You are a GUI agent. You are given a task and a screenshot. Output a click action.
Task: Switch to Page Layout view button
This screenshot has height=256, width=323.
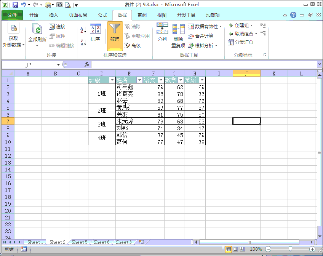(x=235, y=249)
